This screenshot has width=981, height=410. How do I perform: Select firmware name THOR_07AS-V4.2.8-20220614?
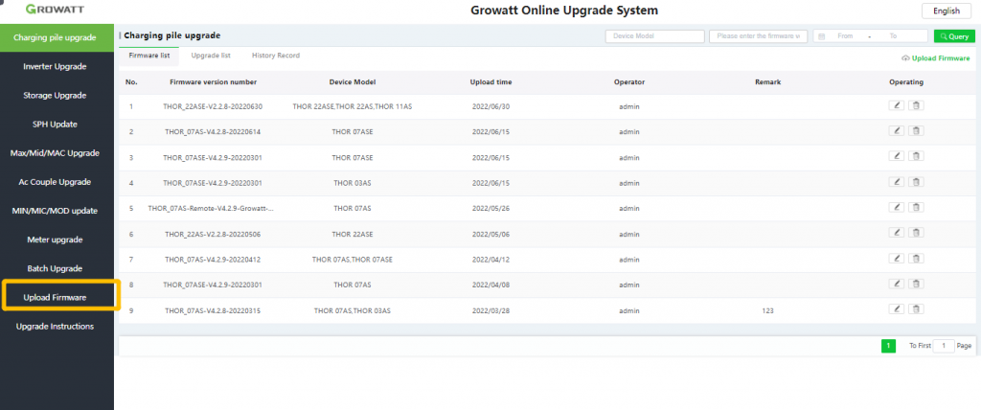213,132
